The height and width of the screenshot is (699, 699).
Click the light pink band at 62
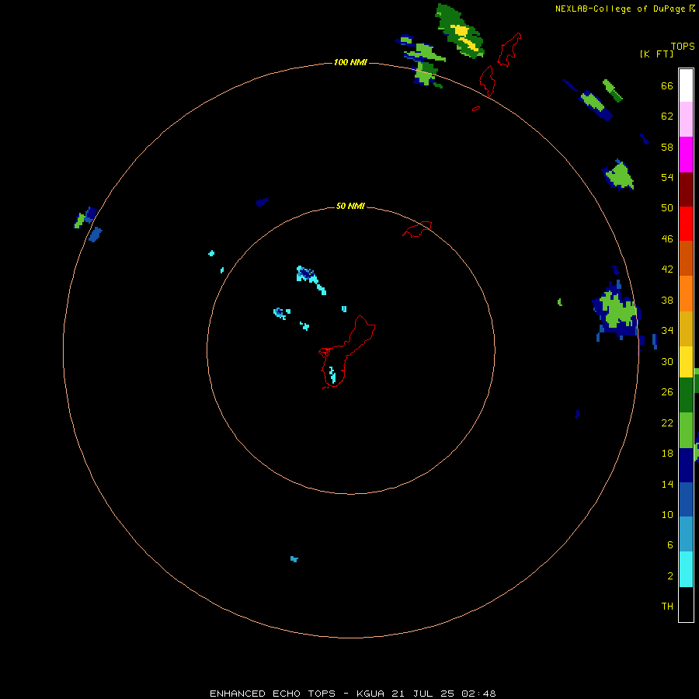(686, 120)
